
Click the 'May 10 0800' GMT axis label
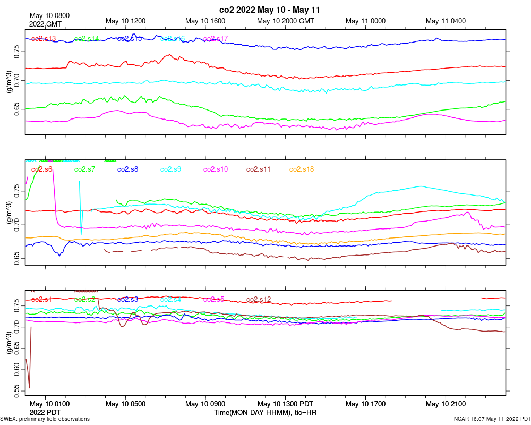coord(49,15)
